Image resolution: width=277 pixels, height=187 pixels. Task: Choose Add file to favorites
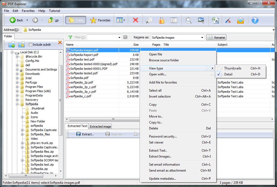point(178,82)
